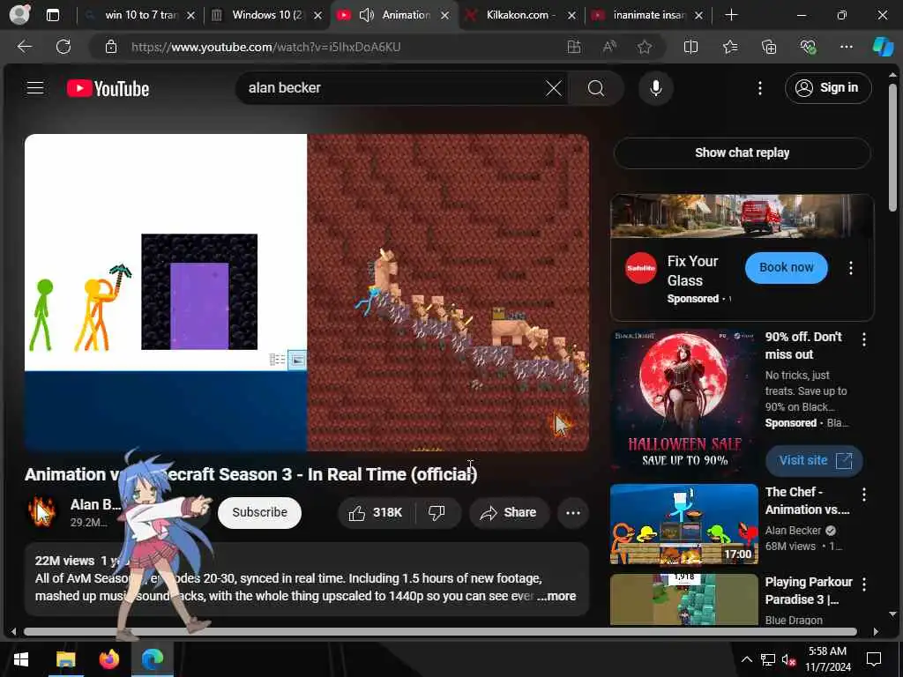Image resolution: width=903 pixels, height=677 pixels.
Task: Switch to the Windows 10 tab
Action: click(x=266, y=15)
